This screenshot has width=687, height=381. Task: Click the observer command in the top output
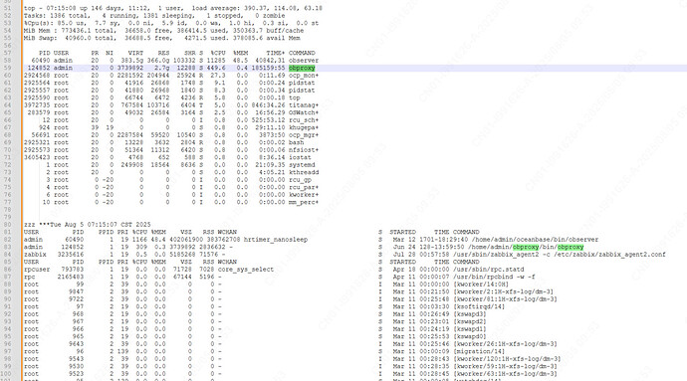pyautogui.click(x=304, y=61)
